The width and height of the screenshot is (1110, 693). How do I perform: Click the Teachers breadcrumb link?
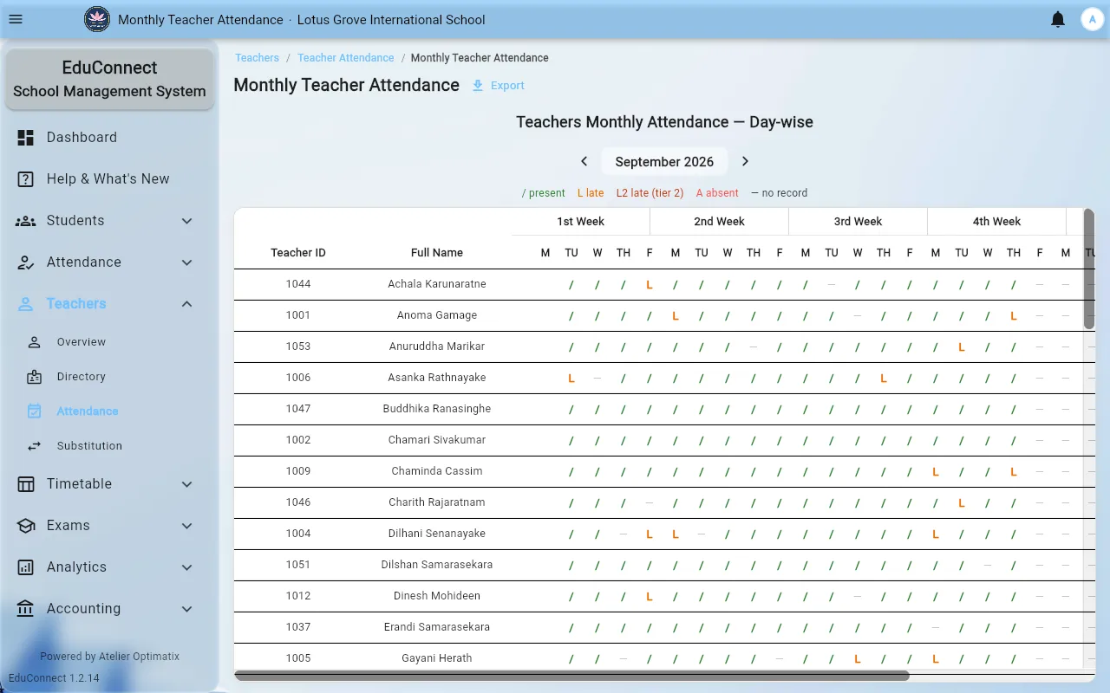(257, 58)
